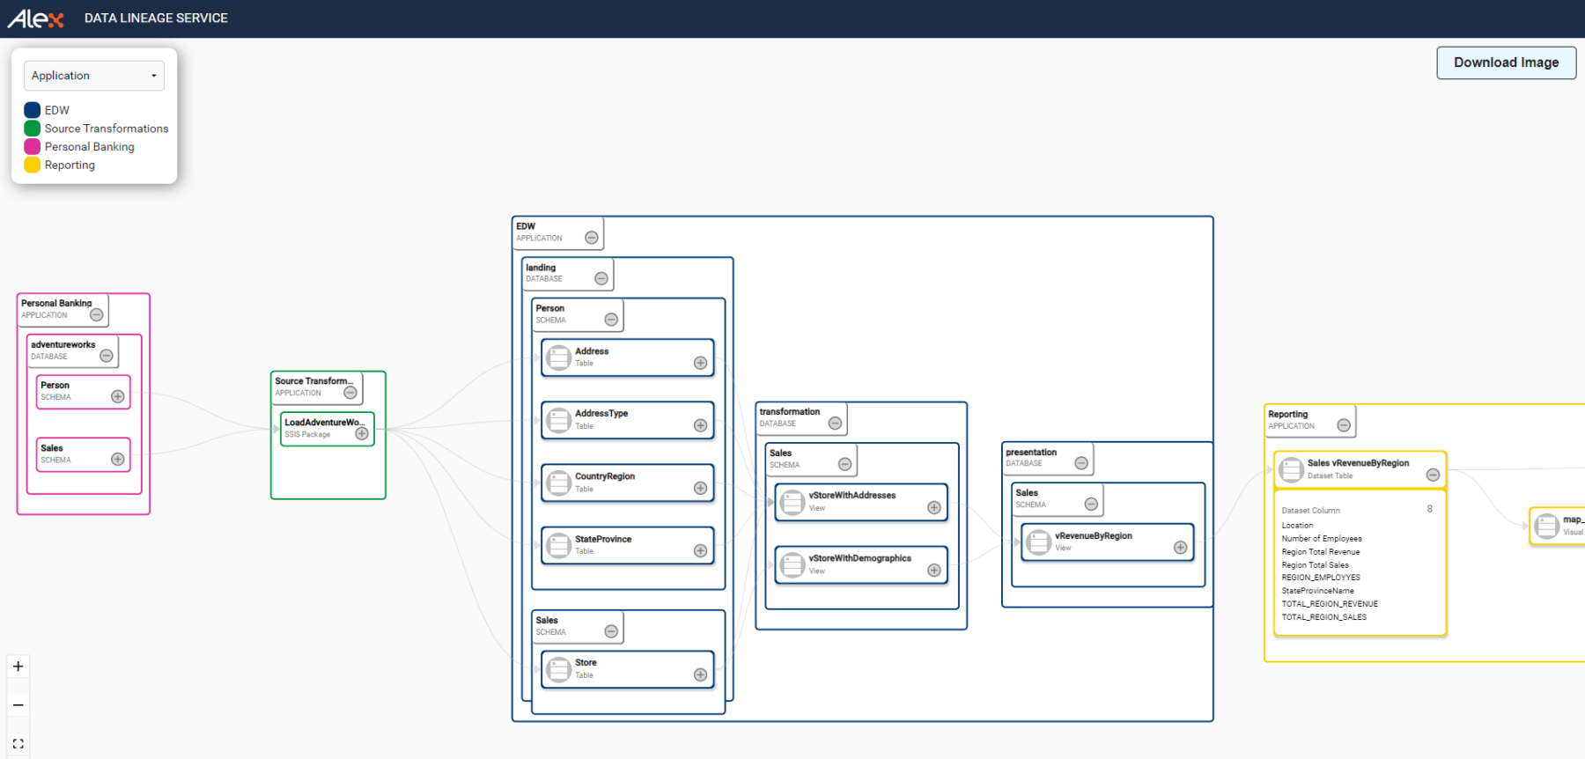Click the Address table icon
This screenshot has height=759, width=1585.
pos(559,357)
